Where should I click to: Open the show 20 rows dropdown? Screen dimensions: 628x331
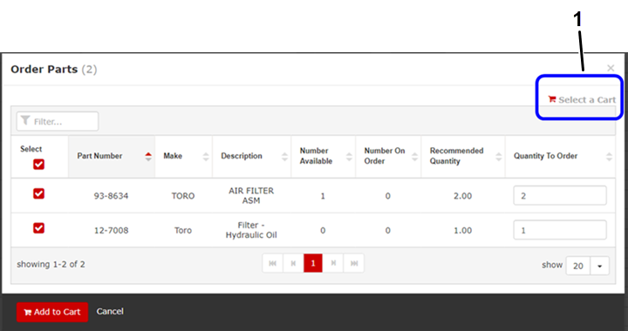pyautogui.click(x=599, y=266)
